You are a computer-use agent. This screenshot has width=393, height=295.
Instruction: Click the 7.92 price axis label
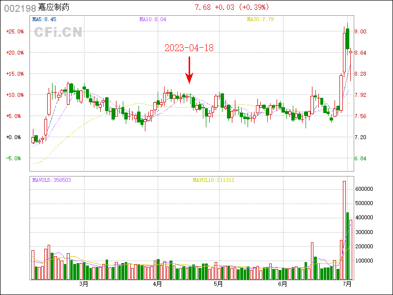[361, 95]
